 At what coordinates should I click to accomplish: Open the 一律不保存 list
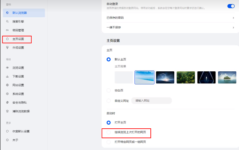[170, 28]
